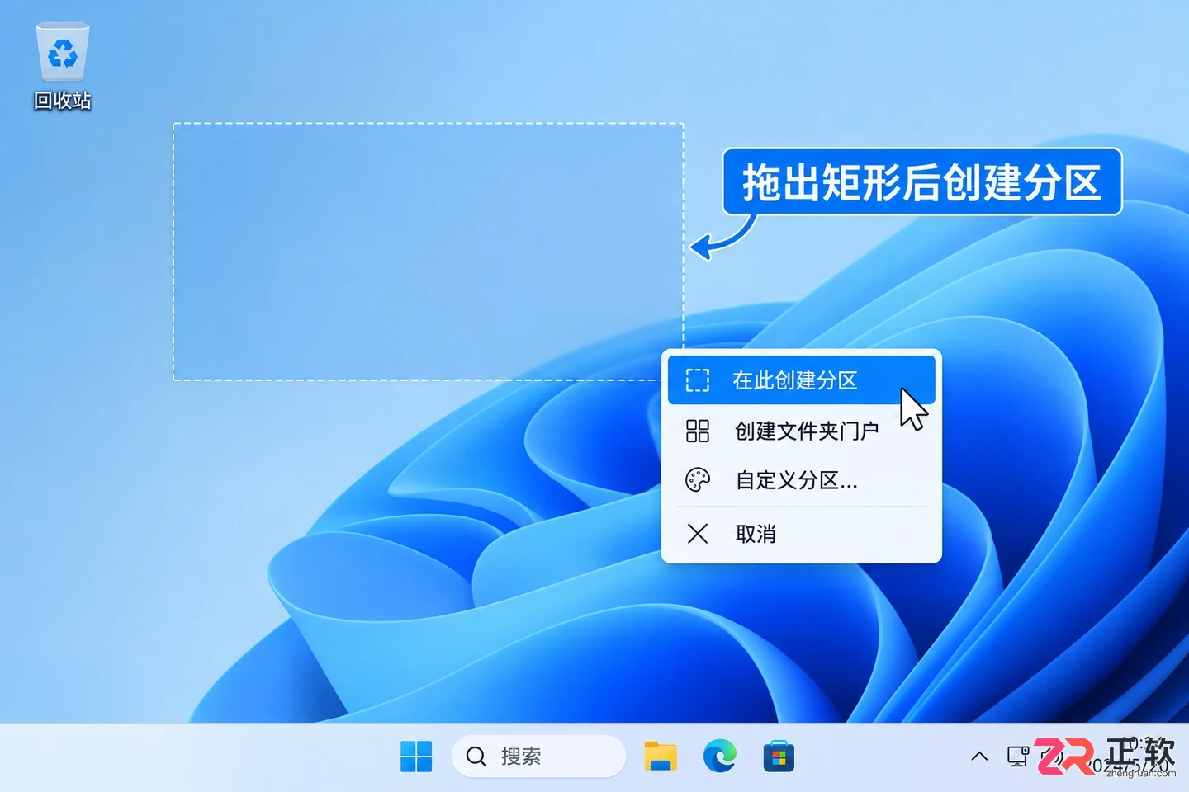Choose '在此创建分区' from the context menu
This screenshot has width=1189, height=792.
tap(801, 380)
